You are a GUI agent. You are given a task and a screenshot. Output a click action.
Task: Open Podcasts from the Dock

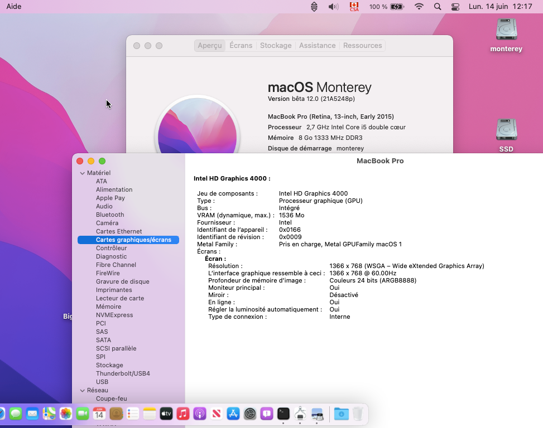200,414
